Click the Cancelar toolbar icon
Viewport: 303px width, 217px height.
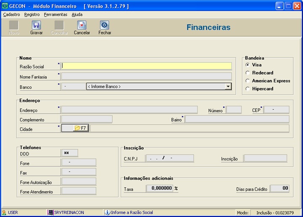[82, 25]
